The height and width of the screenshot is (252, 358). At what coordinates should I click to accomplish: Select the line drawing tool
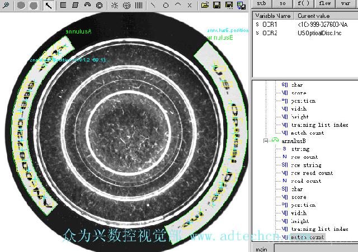[x=153, y=6]
